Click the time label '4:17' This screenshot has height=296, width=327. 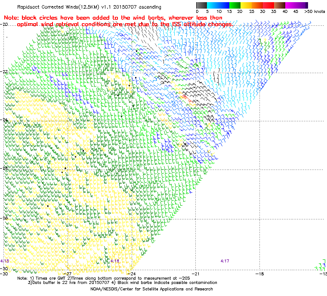tap(225, 261)
